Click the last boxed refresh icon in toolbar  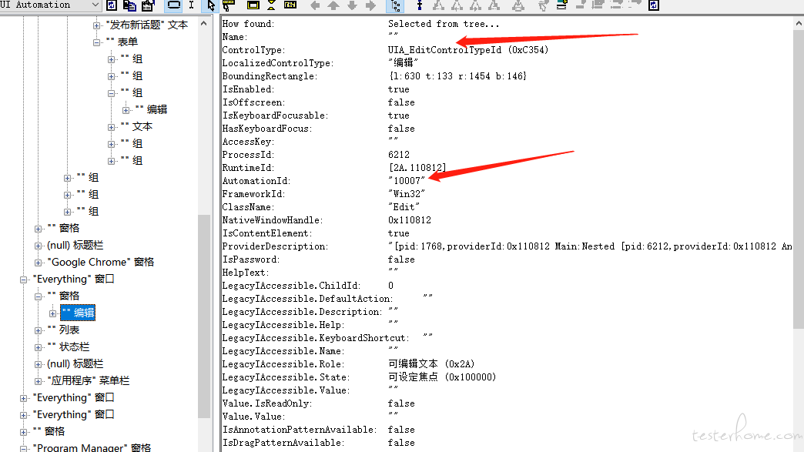pyautogui.click(x=654, y=5)
